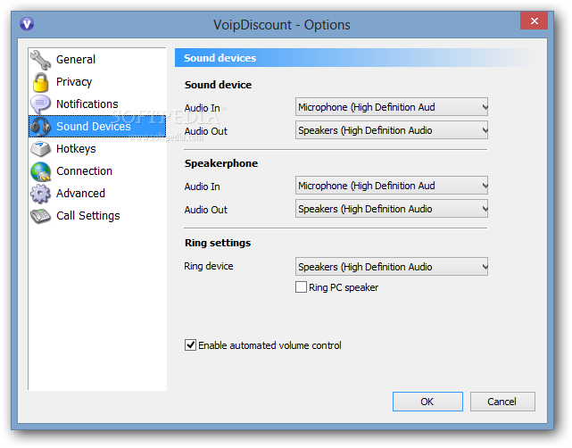Screen dimensions: 572x448
Task: Open Speakerphone Audio In dropdown
Action: point(392,186)
